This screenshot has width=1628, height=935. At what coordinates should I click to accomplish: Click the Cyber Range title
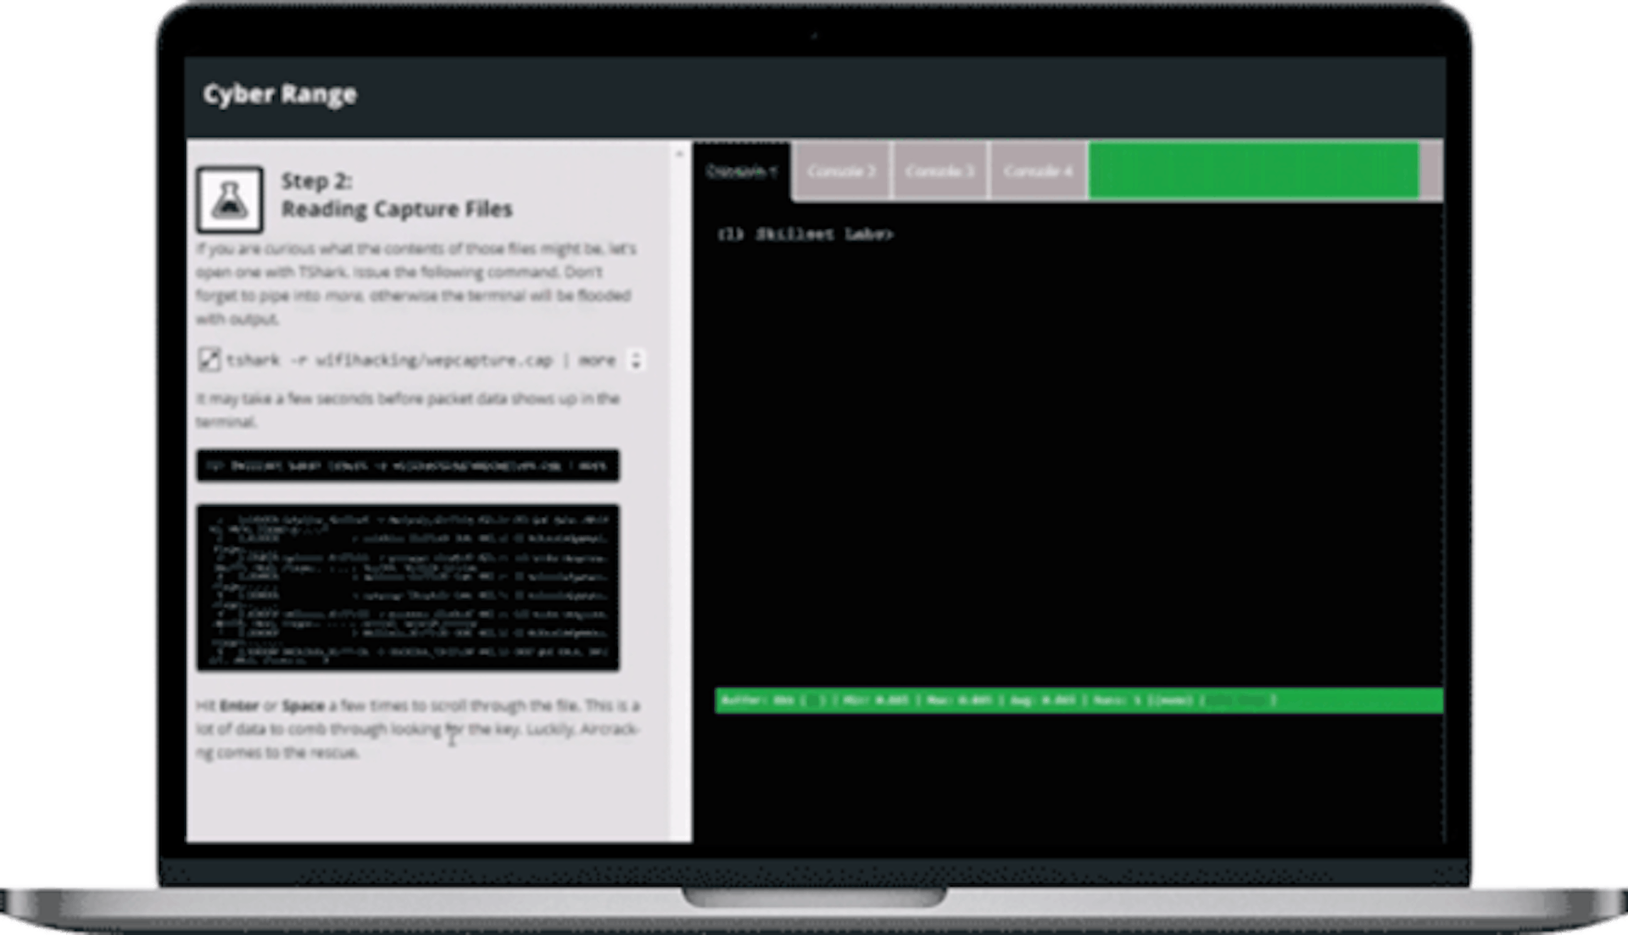click(280, 94)
